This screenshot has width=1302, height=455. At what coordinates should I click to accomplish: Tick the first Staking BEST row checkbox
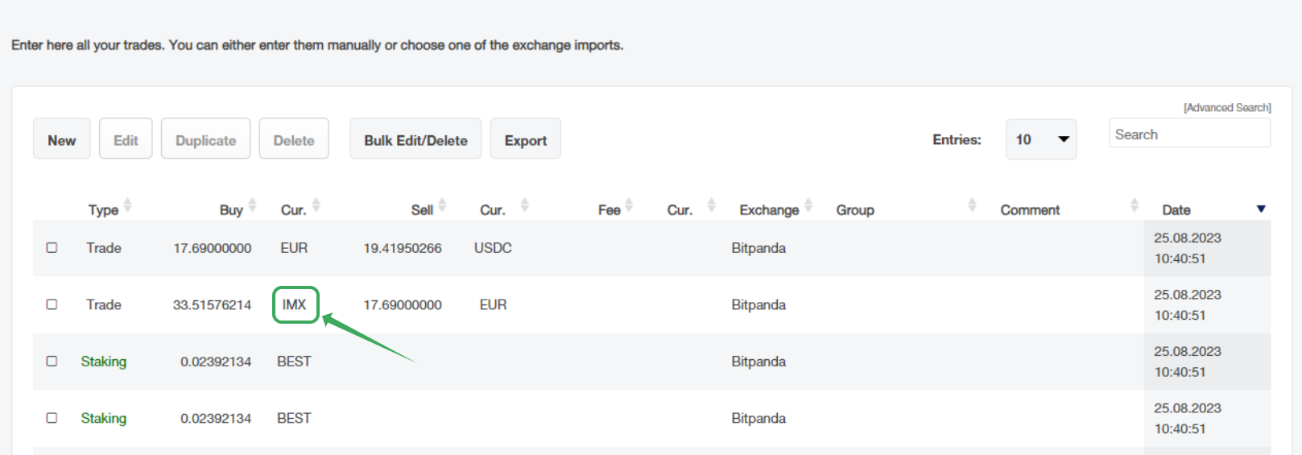click(52, 362)
